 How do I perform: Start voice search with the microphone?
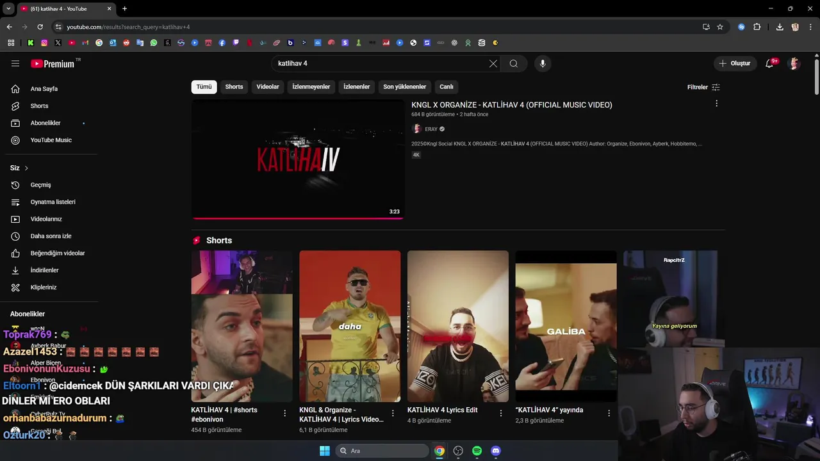tap(543, 63)
